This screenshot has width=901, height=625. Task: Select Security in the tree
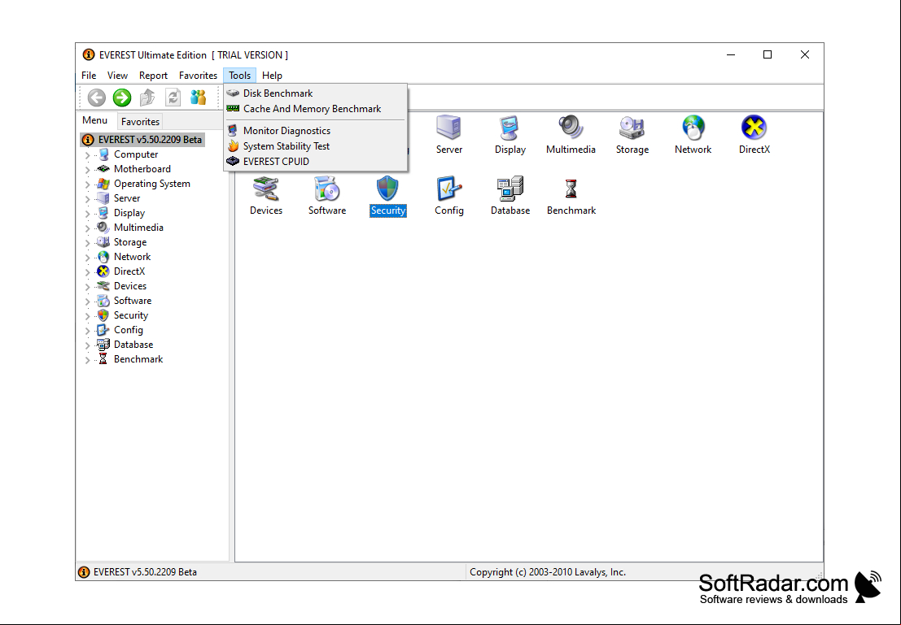click(x=131, y=315)
